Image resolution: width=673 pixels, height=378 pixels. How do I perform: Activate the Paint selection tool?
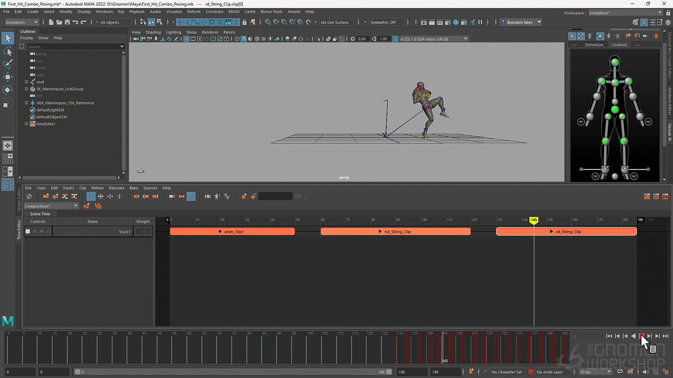click(x=8, y=64)
